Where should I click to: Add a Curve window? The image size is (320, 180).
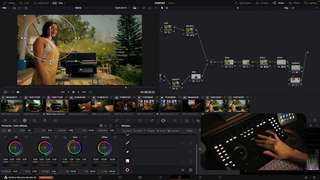click(161, 130)
